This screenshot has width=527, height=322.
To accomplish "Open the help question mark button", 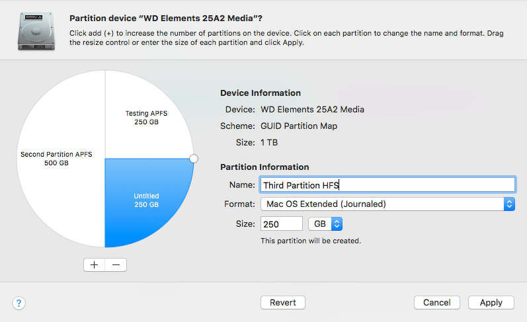I will (x=19, y=303).
